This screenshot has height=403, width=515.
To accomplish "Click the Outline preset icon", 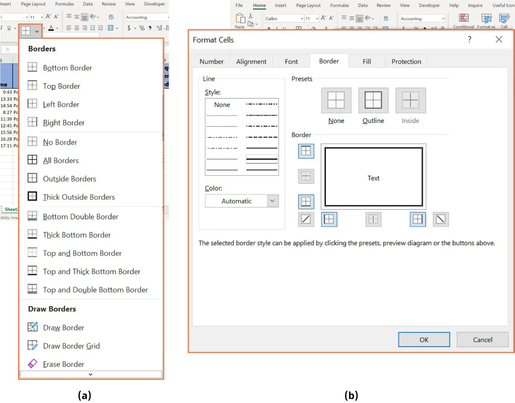I will [x=373, y=100].
